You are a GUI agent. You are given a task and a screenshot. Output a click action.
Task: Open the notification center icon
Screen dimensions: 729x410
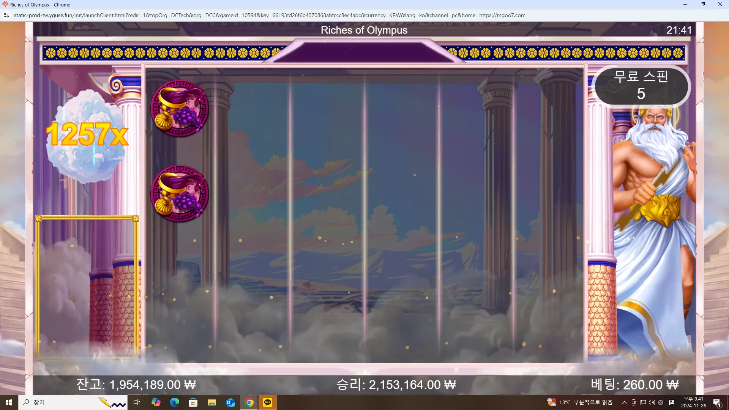717,402
